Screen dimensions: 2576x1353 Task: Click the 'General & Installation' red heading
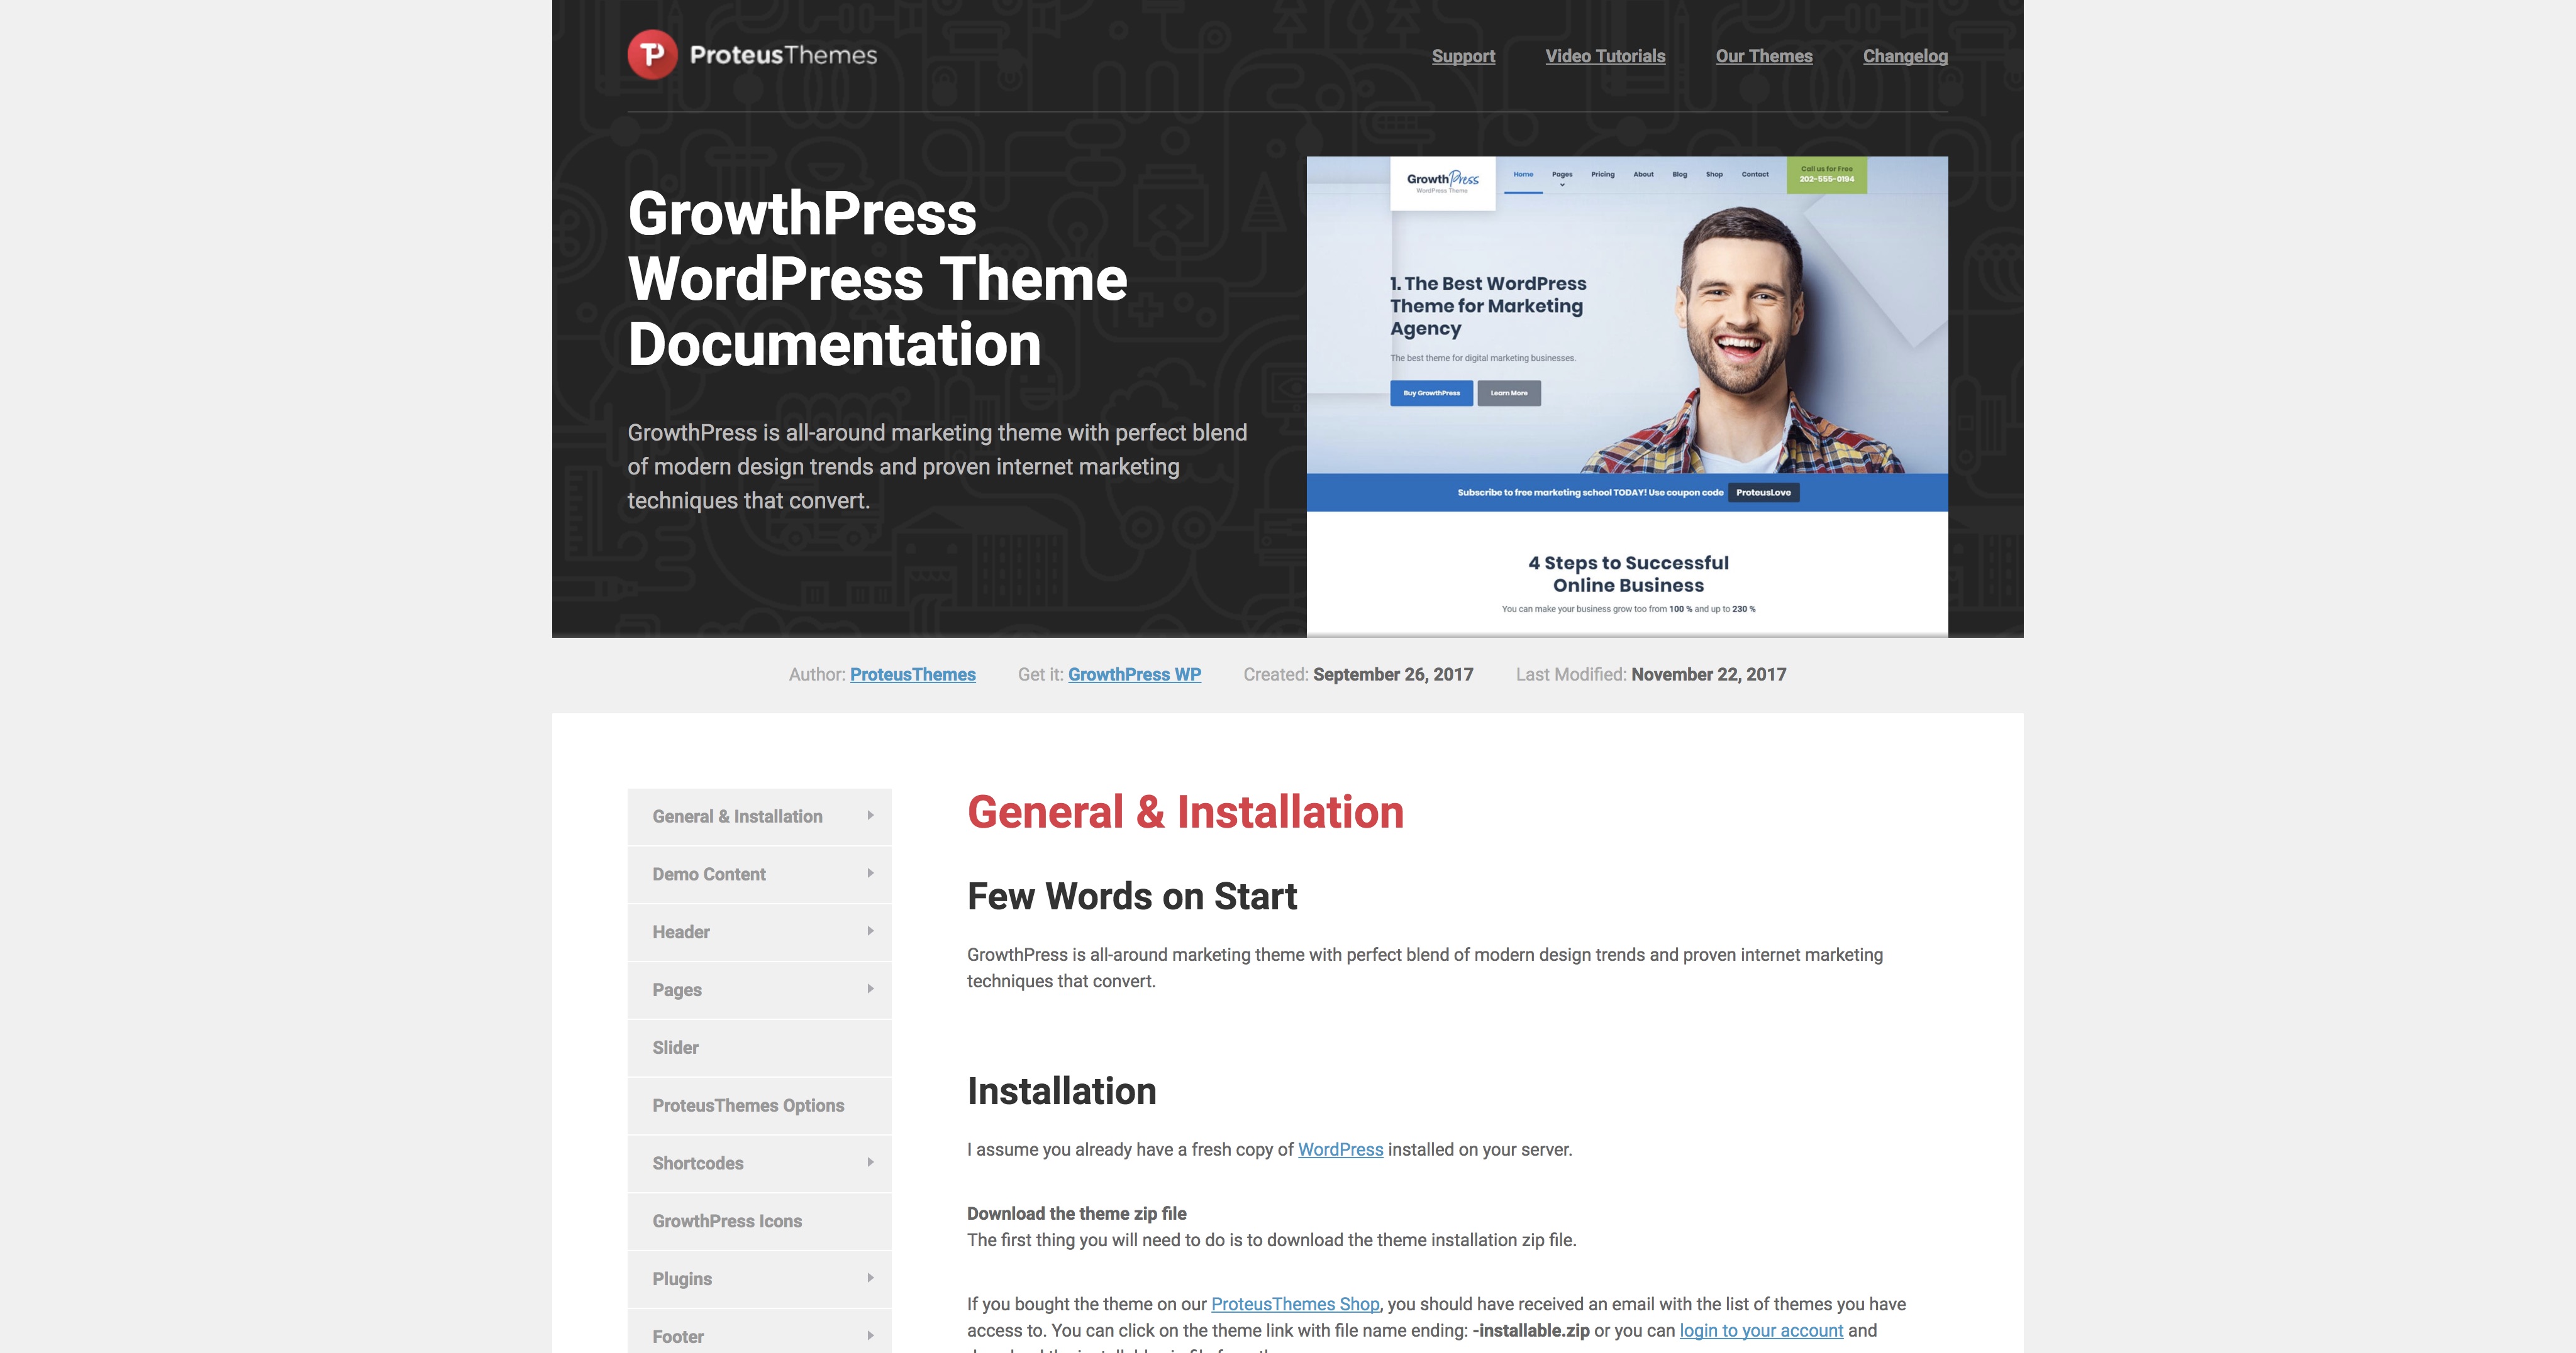coord(1185,813)
